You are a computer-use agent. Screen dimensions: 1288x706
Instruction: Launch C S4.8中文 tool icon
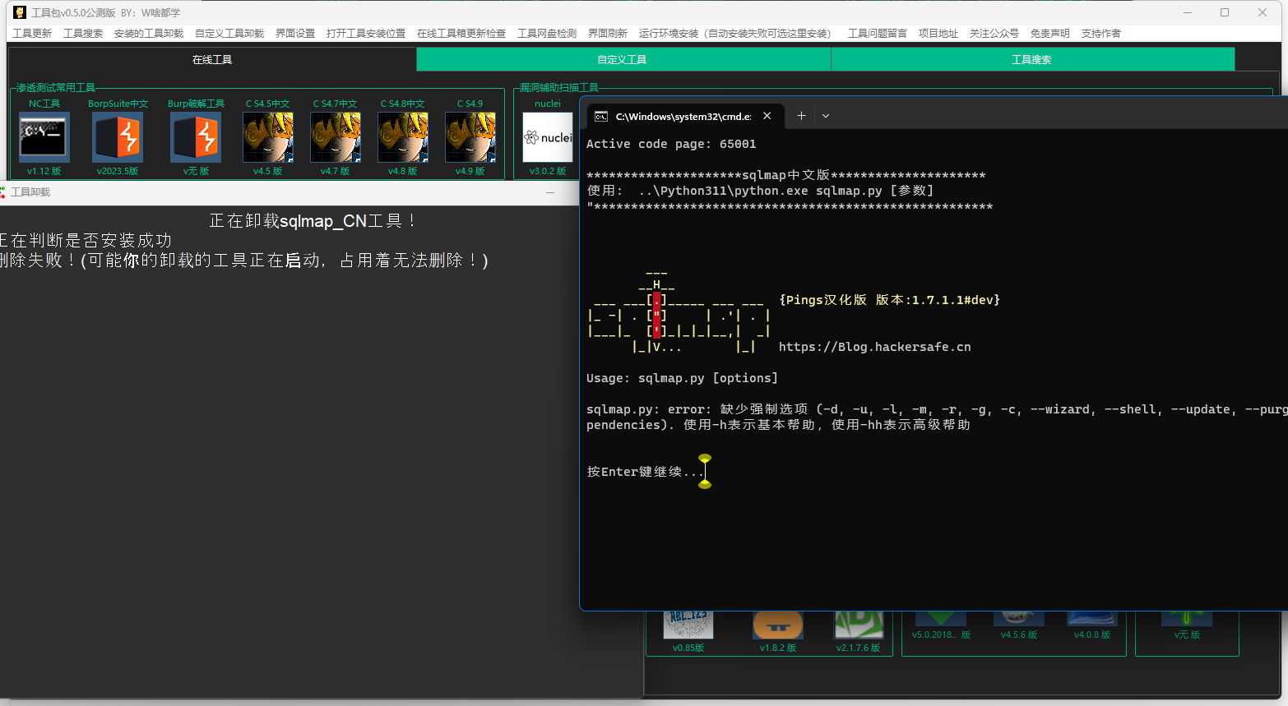point(403,136)
